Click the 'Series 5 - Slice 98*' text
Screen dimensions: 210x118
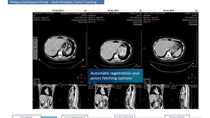96,18
